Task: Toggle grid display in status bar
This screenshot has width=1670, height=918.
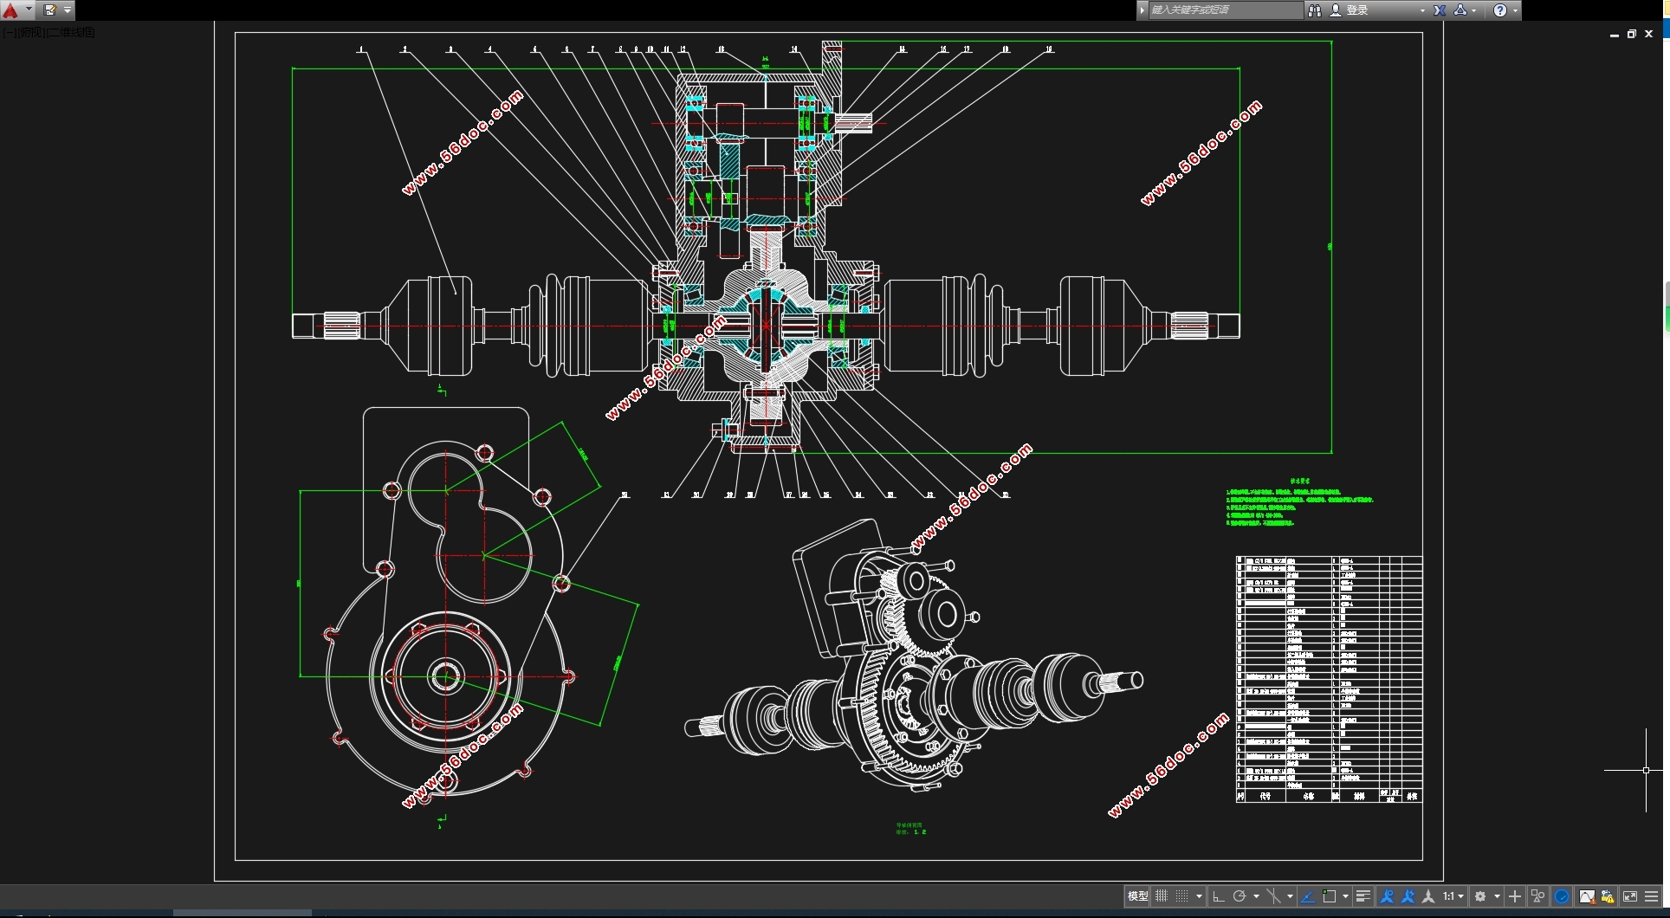Action: click(x=1162, y=896)
